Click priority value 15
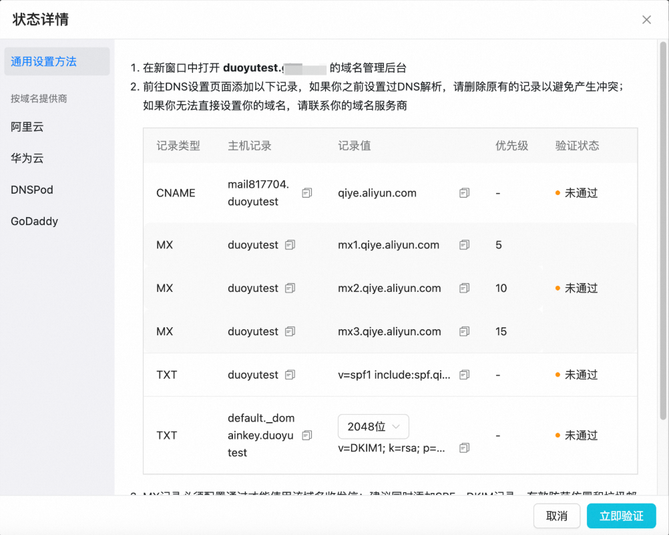Viewport: 669px width, 535px height. [x=501, y=331]
